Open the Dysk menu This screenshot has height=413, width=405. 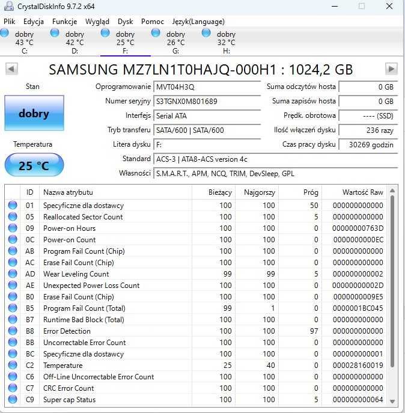click(126, 22)
